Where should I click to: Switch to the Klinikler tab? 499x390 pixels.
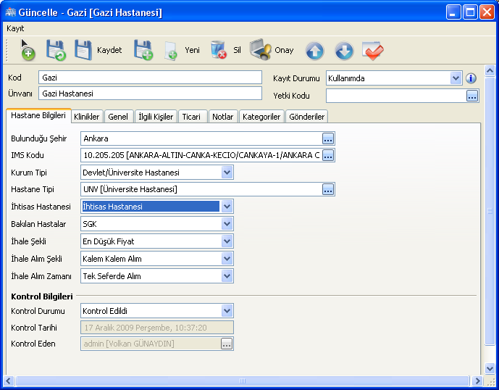coord(86,117)
